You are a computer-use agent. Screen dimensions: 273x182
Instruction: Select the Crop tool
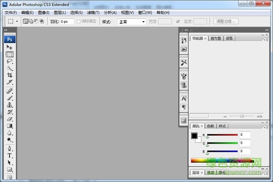[x=9, y=75]
